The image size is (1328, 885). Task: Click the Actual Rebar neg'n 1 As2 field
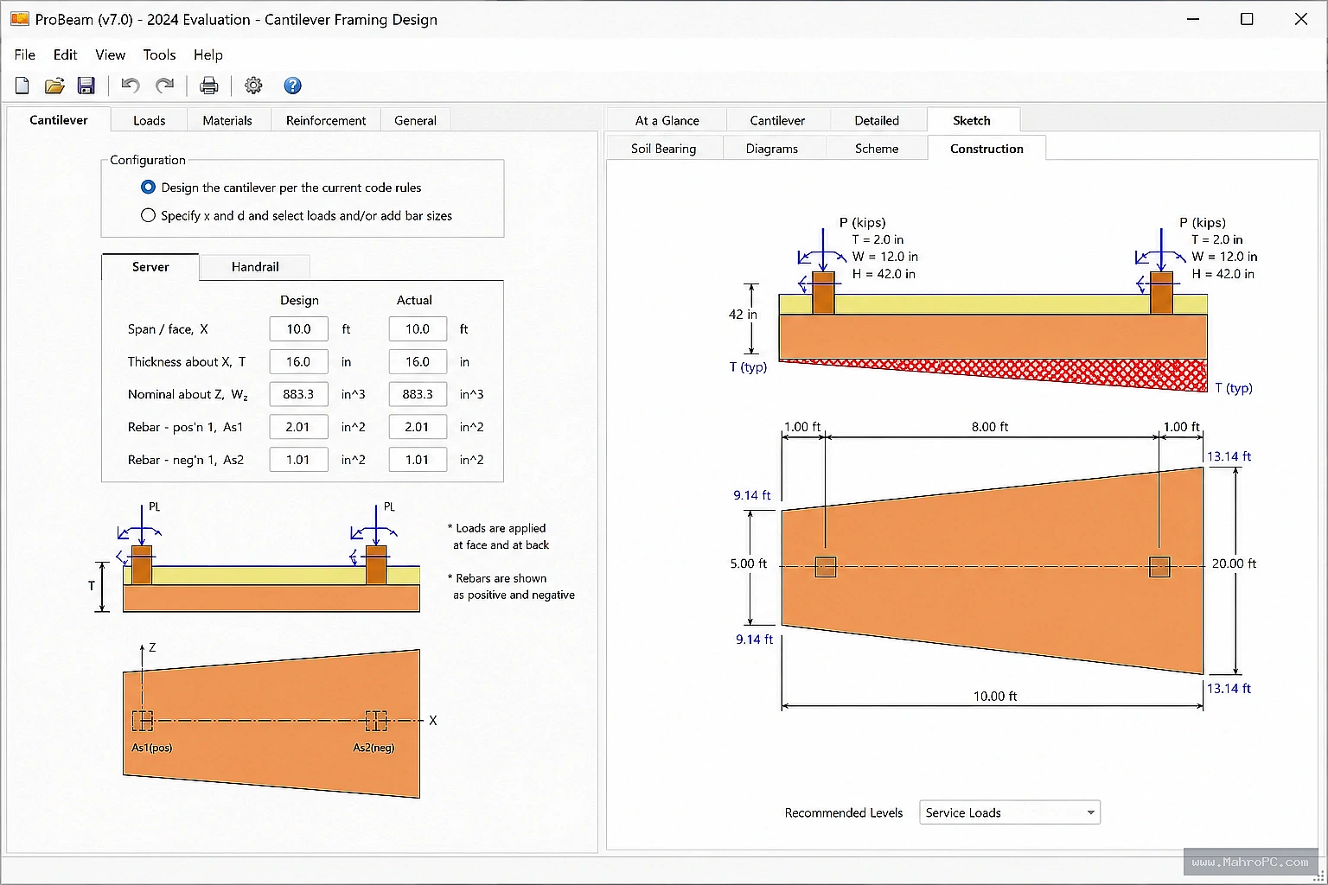pos(418,460)
